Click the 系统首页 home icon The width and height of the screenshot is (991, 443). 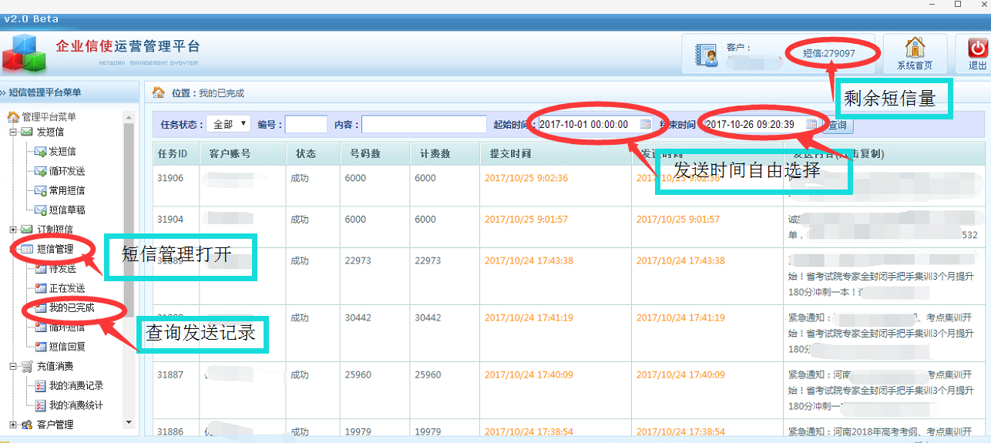click(914, 48)
